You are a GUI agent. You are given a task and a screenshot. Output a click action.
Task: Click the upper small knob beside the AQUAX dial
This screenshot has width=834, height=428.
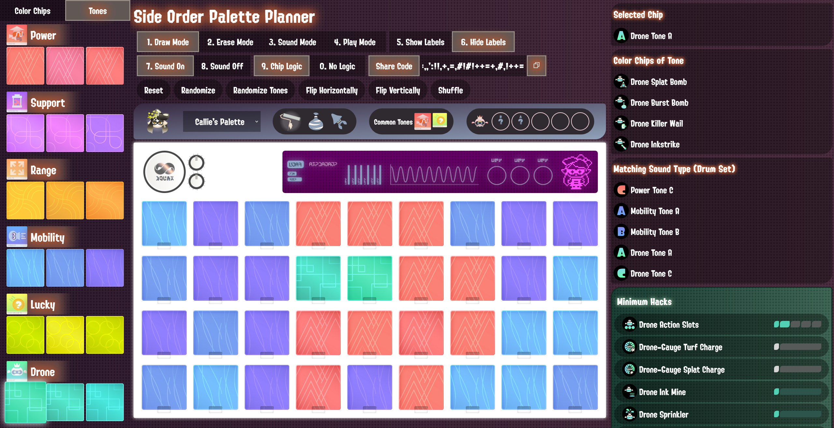pyautogui.click(x=196, y=163)
